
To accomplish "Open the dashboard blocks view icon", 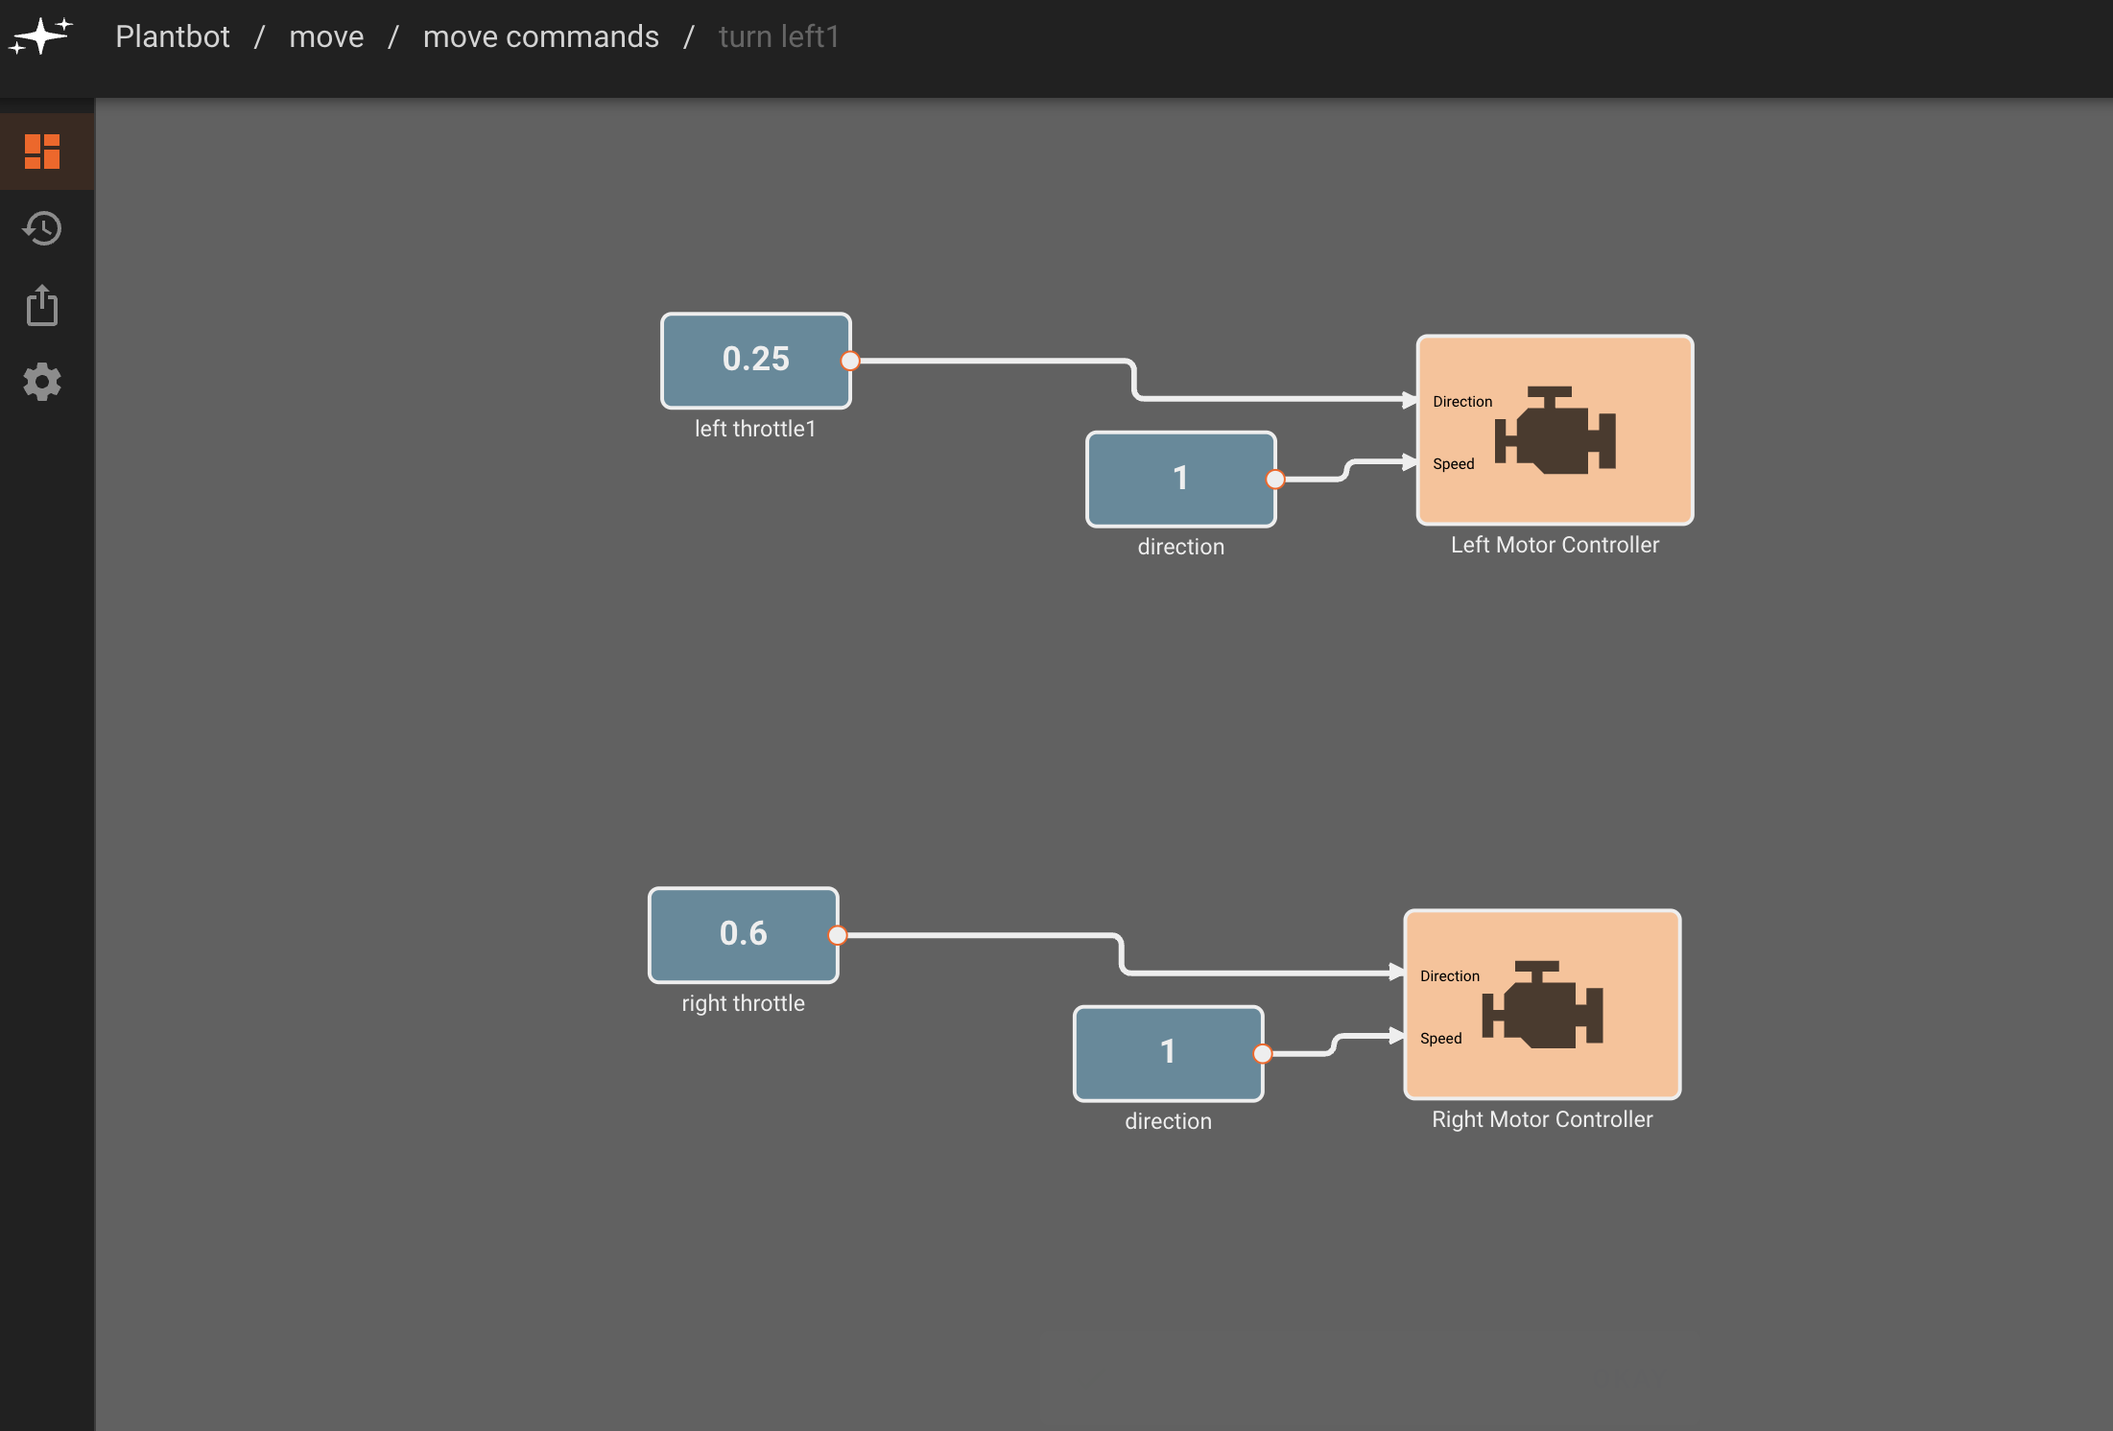I will [x=42, y=152].
